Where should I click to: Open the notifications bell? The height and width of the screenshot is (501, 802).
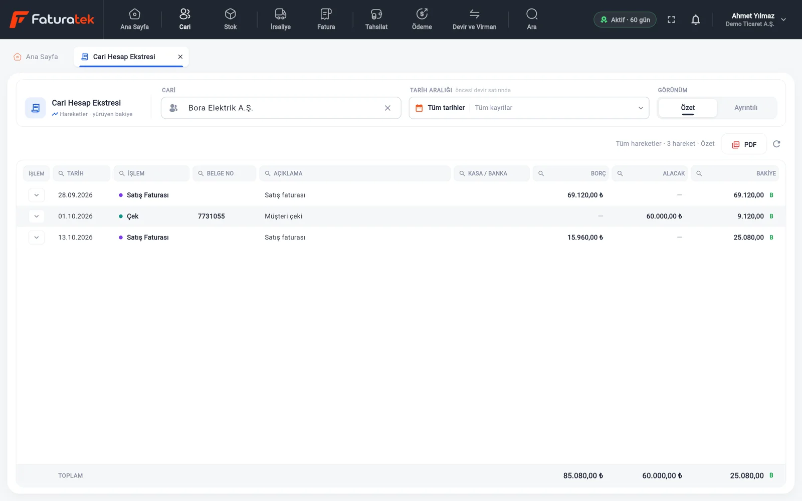pos(696,20)
